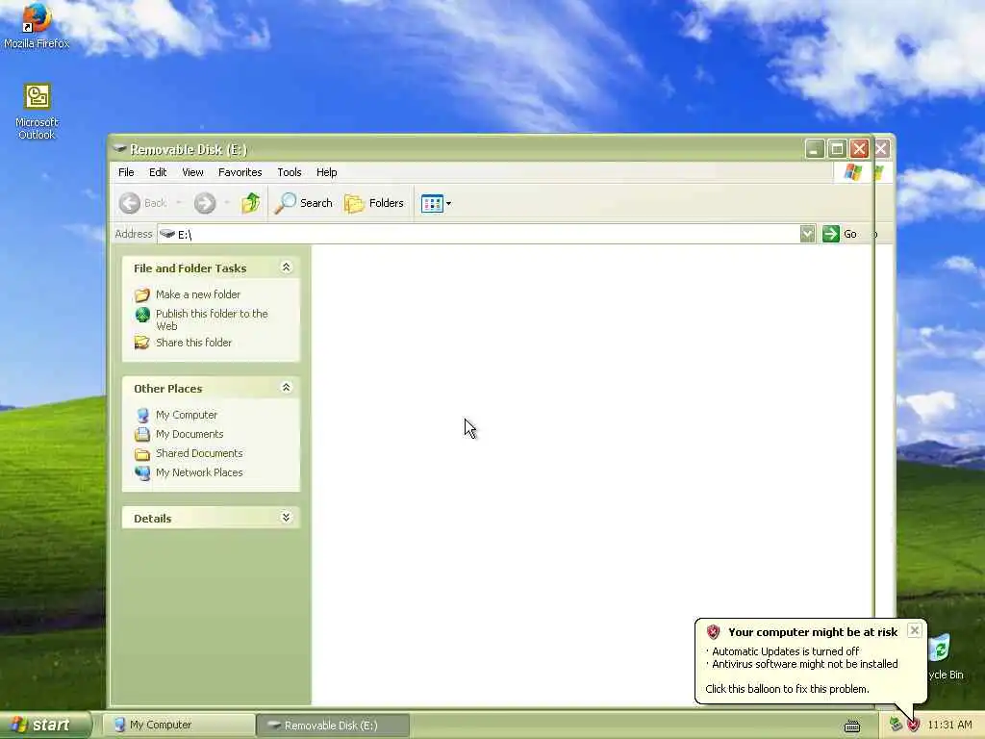Click the red Security Center shield tray icon
The height and width of the screenshot is (739, 985).
(x=914, y=726)
